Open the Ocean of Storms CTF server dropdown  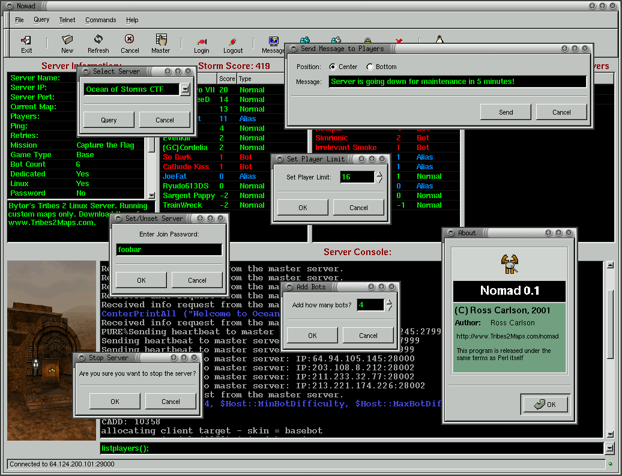[x=185, y=89]
